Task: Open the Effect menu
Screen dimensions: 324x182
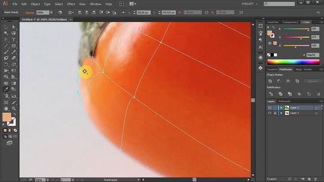Action: click(71, 4)
